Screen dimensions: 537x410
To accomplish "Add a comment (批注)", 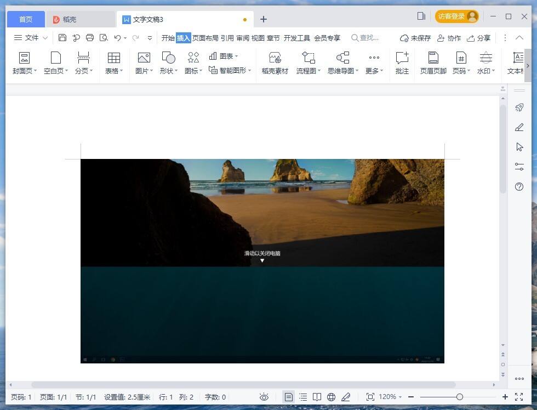I will point(402,63).
